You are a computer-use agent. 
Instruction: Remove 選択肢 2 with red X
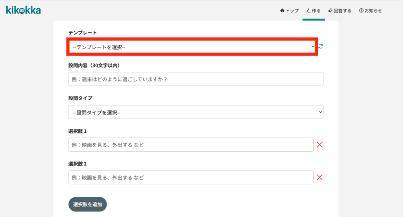point(320,177)
